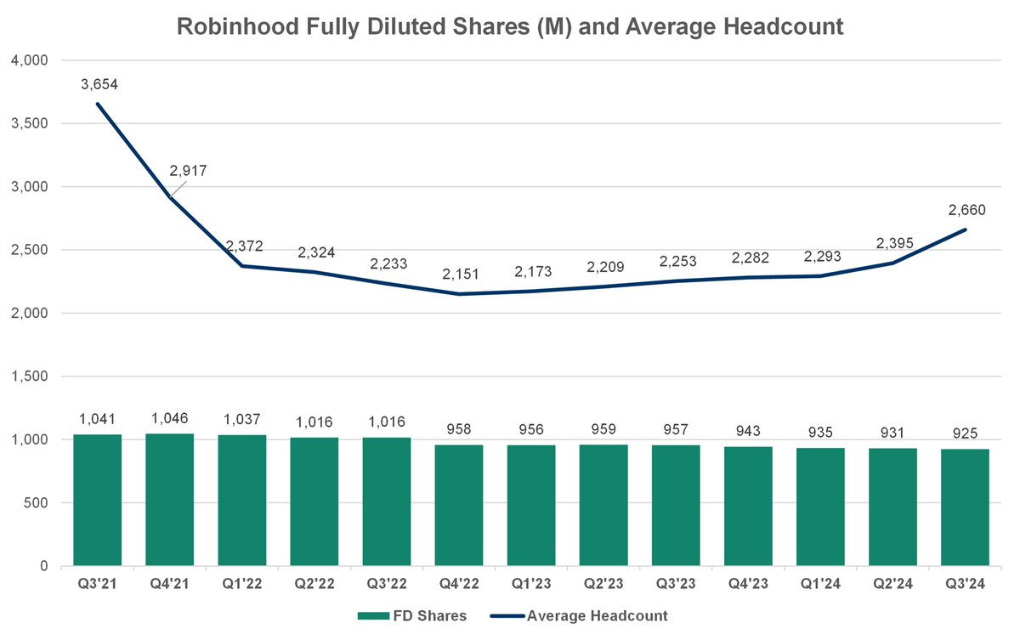The image size is (1020, 640).
Task: Click the Q3'23 green bar
Action: click(x=676, y=506)
